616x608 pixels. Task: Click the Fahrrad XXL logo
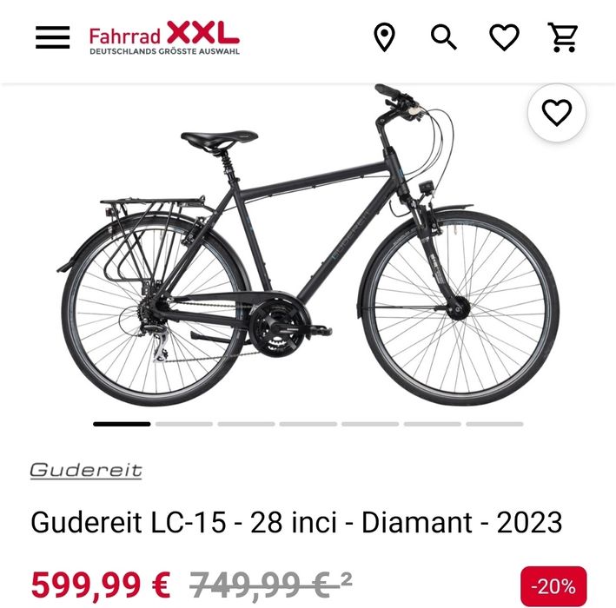pos(164,37)
